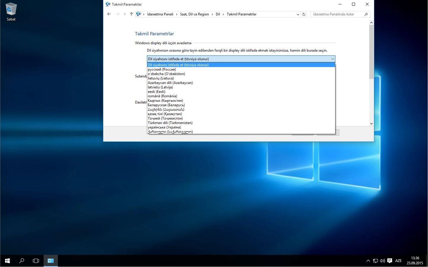This screenshot has width=428, height=267.
Task: Click the 'Təkmil Parametrlər' breadcrumb
Action: (x=242, y=14)
